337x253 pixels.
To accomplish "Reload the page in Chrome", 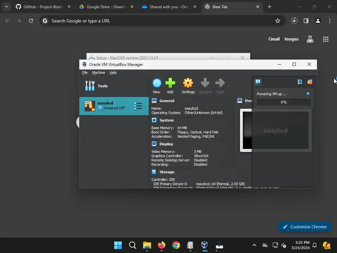I will pos(31,21).
